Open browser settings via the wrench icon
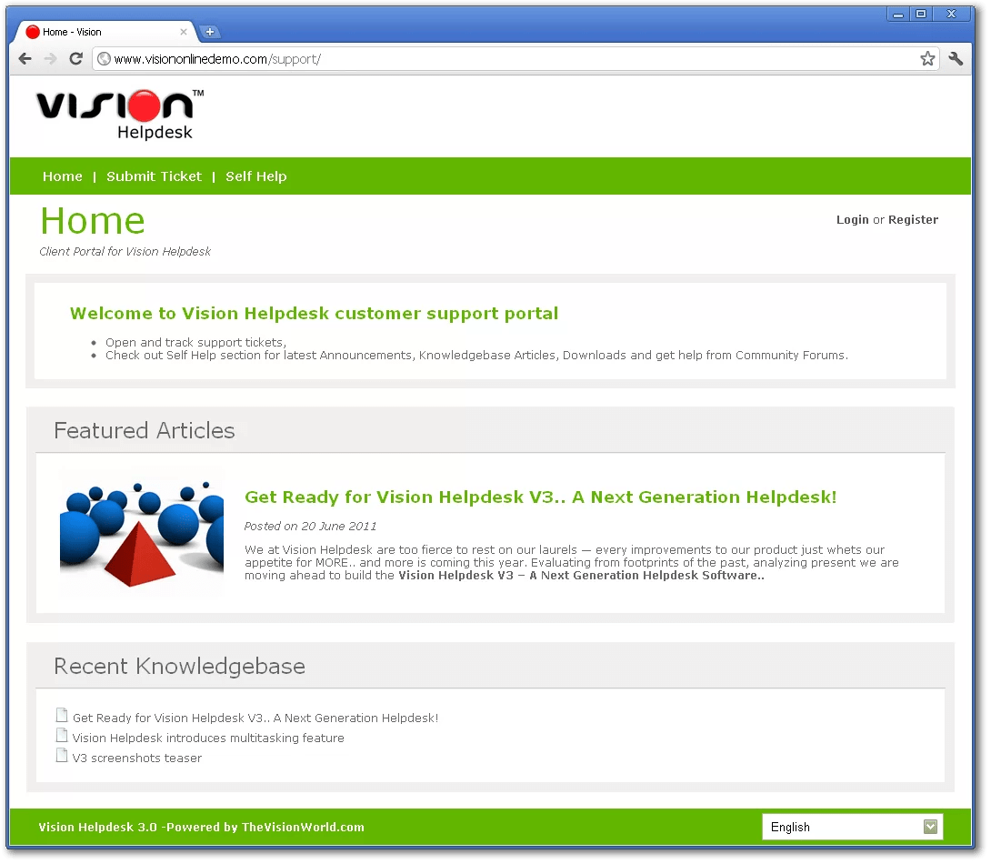Viewport: 991px width, 864px height. (x=956, y=58)
